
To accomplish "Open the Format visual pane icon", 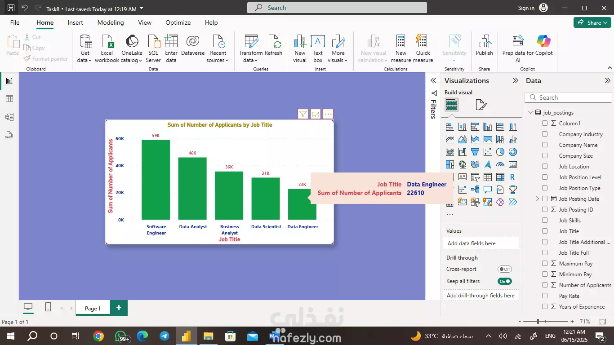I will pyautogui.click(x=481, y=105).
